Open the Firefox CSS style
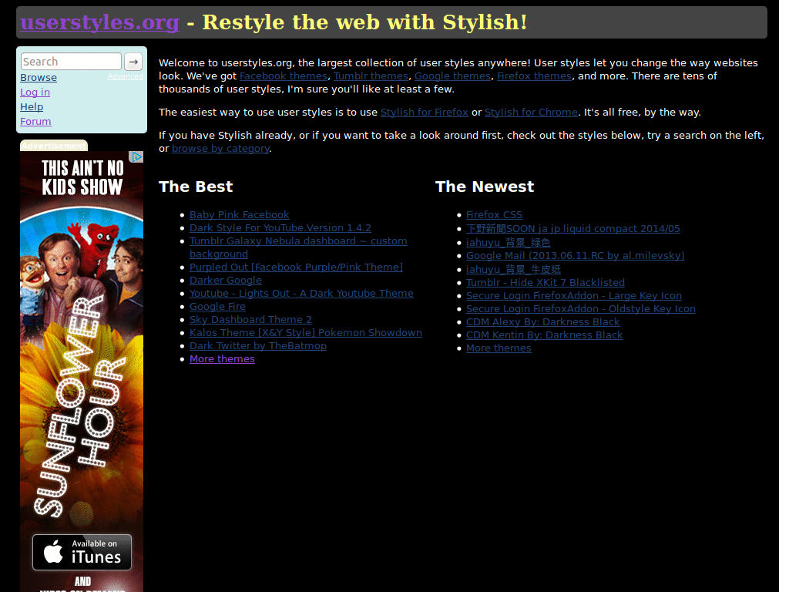The height and width of the screenshot is (592, 789). tap(494, 215)
